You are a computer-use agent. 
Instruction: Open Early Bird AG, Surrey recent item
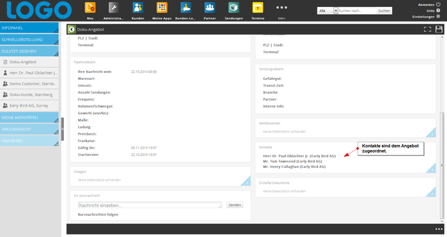pyautogui.click(x=29, y=105)
